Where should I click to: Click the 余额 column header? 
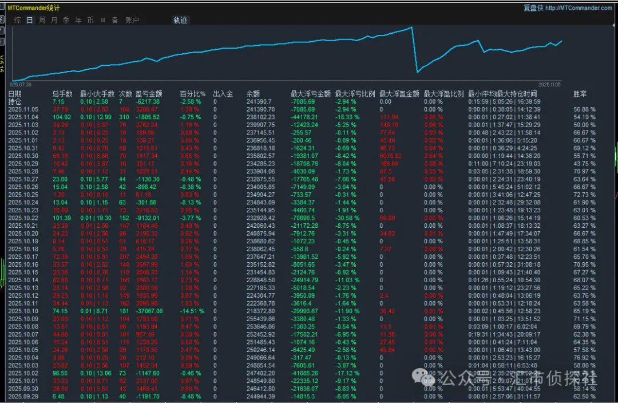point(253,94)
